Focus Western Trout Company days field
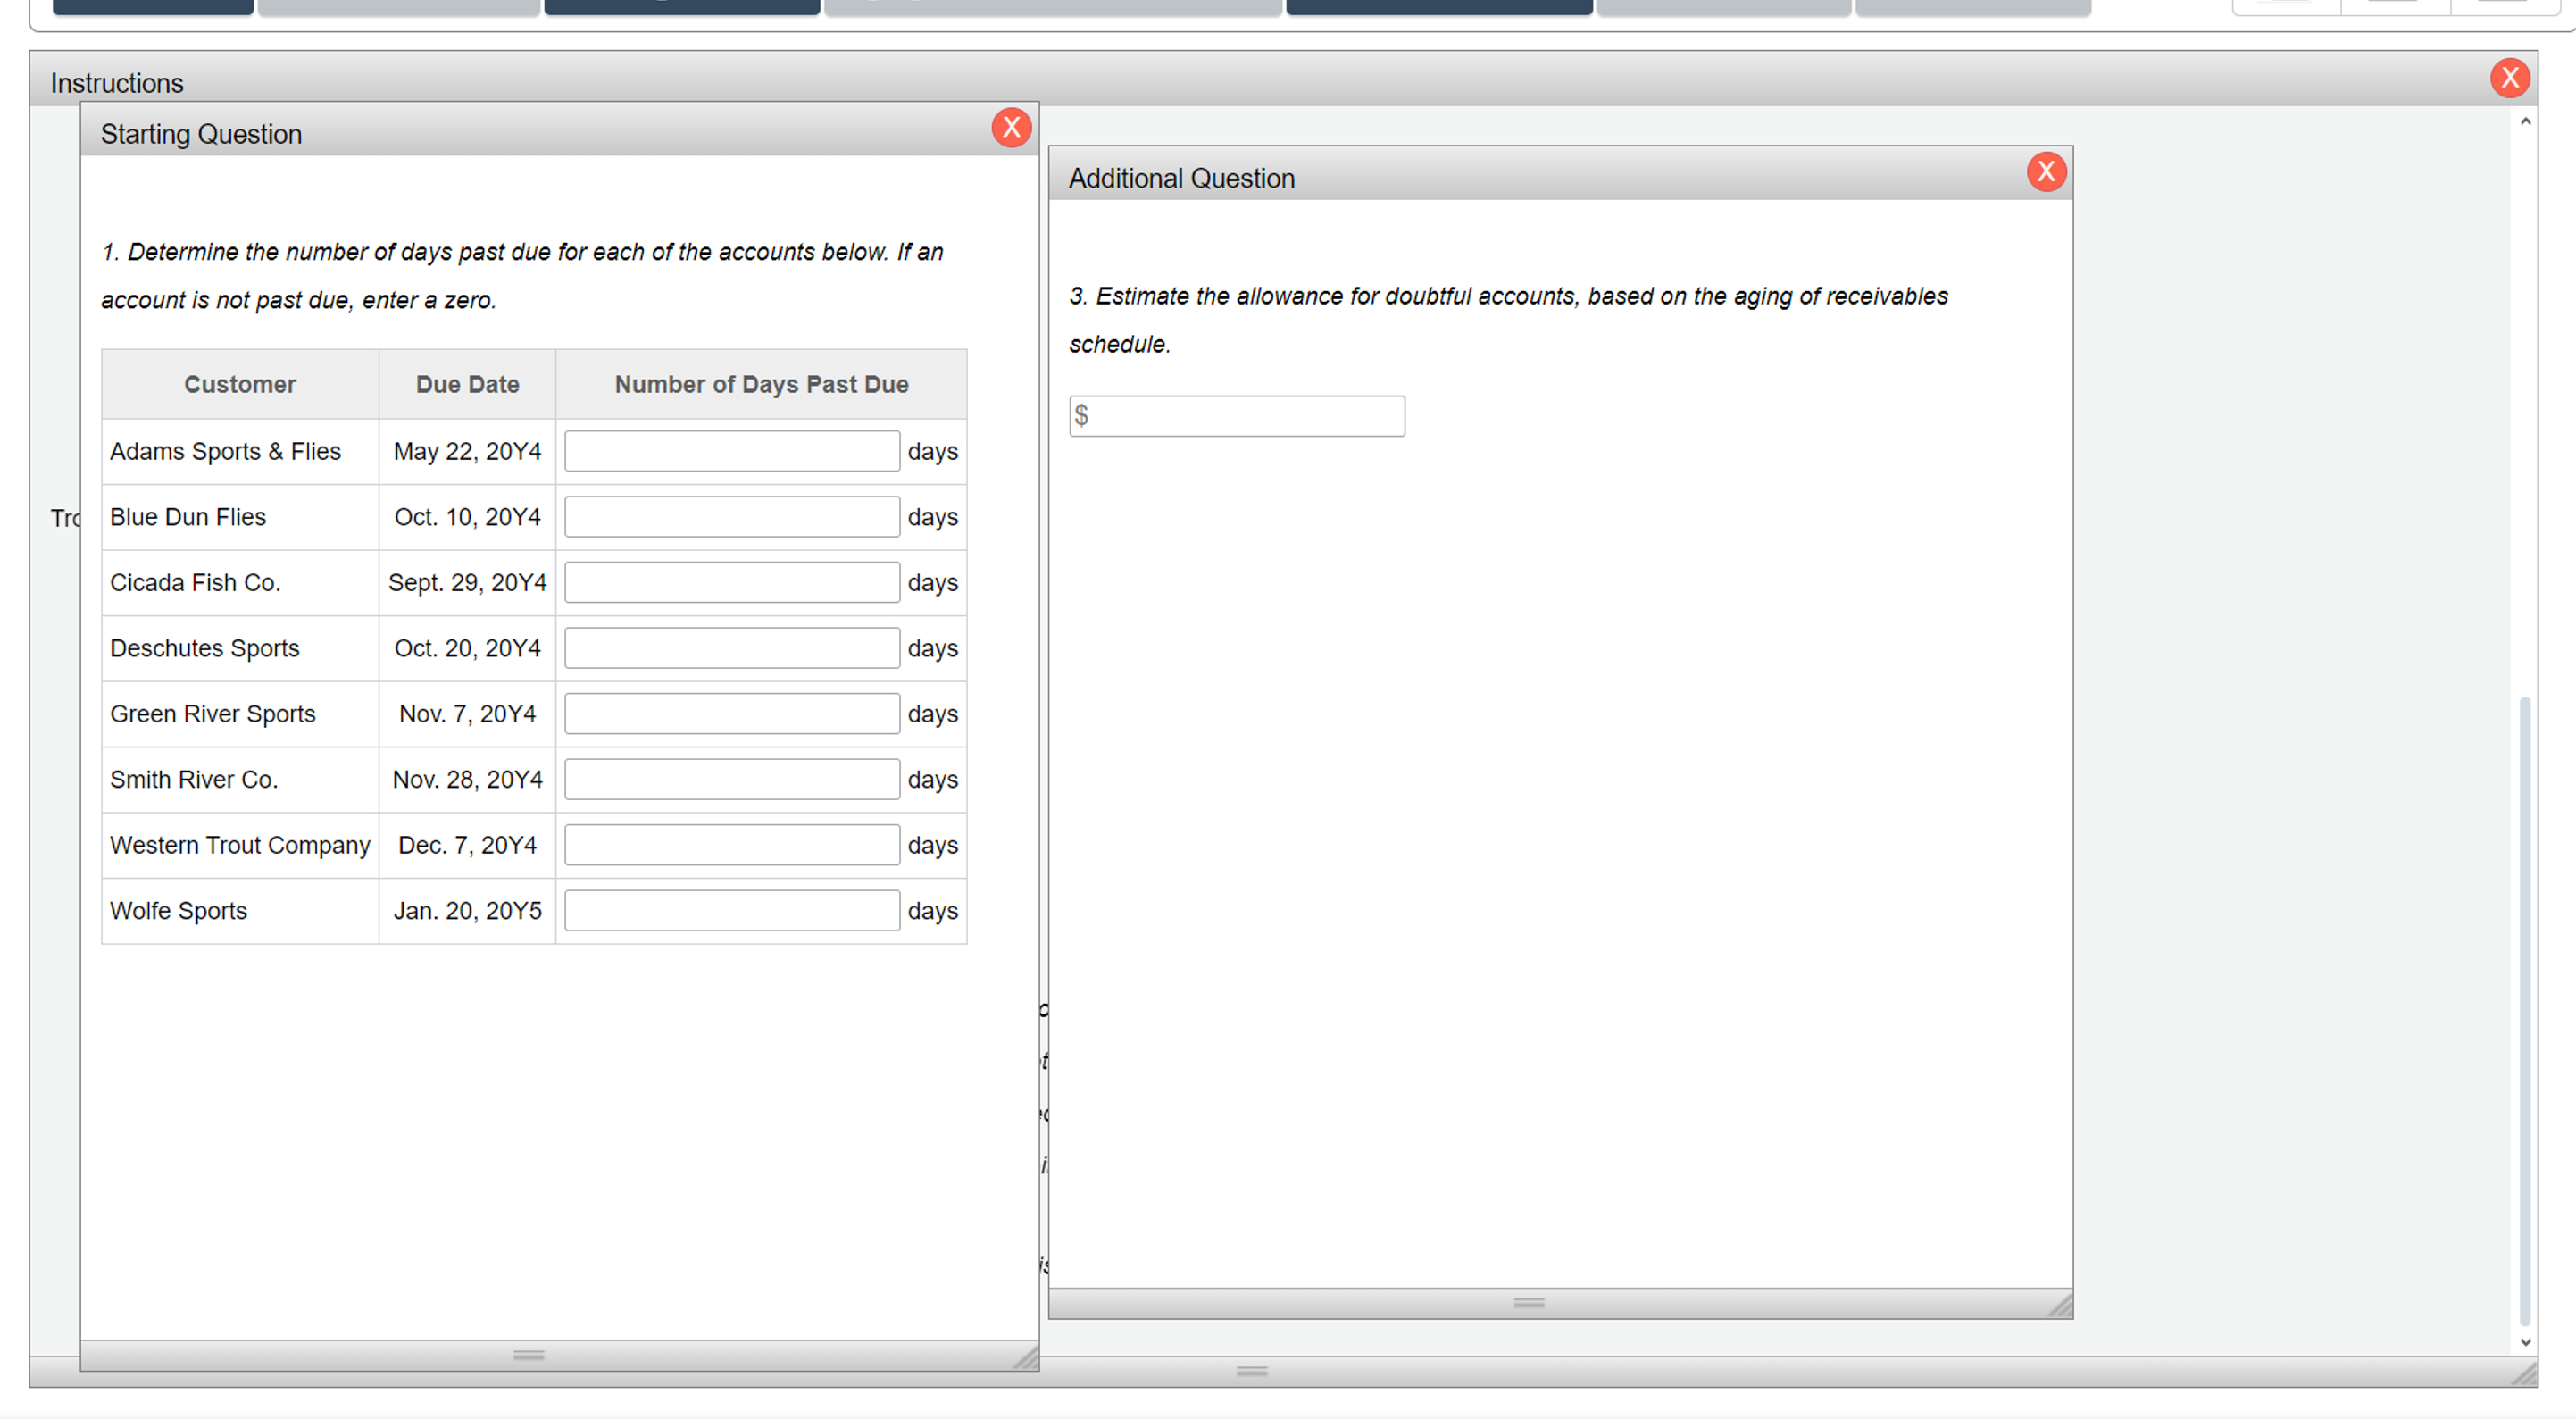The width and height of the screenshot is (2576, 1419). (731, 845)
